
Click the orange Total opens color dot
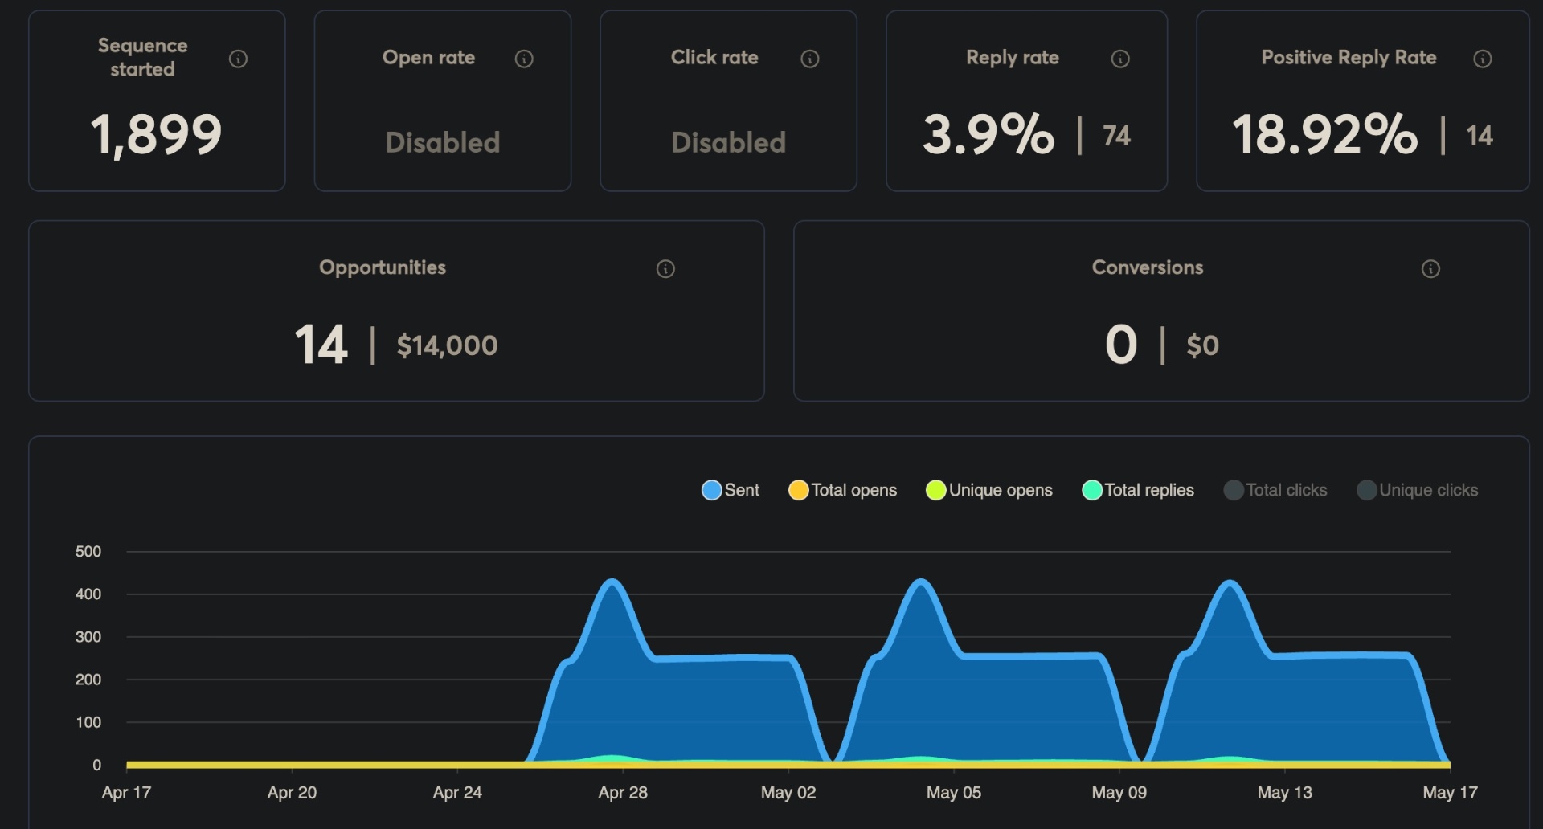pyautogui.click(x=798, y=490)
